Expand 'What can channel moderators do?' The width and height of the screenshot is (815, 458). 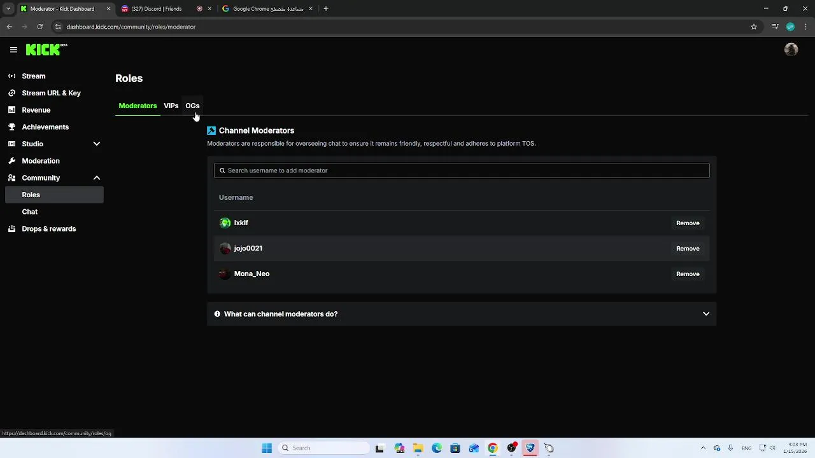pyautogui.click(x=462, y=314)
